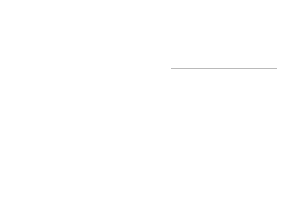Click the empty margin right of the dividers
This screenshot has height=215, width=305.
coord(292,106)
